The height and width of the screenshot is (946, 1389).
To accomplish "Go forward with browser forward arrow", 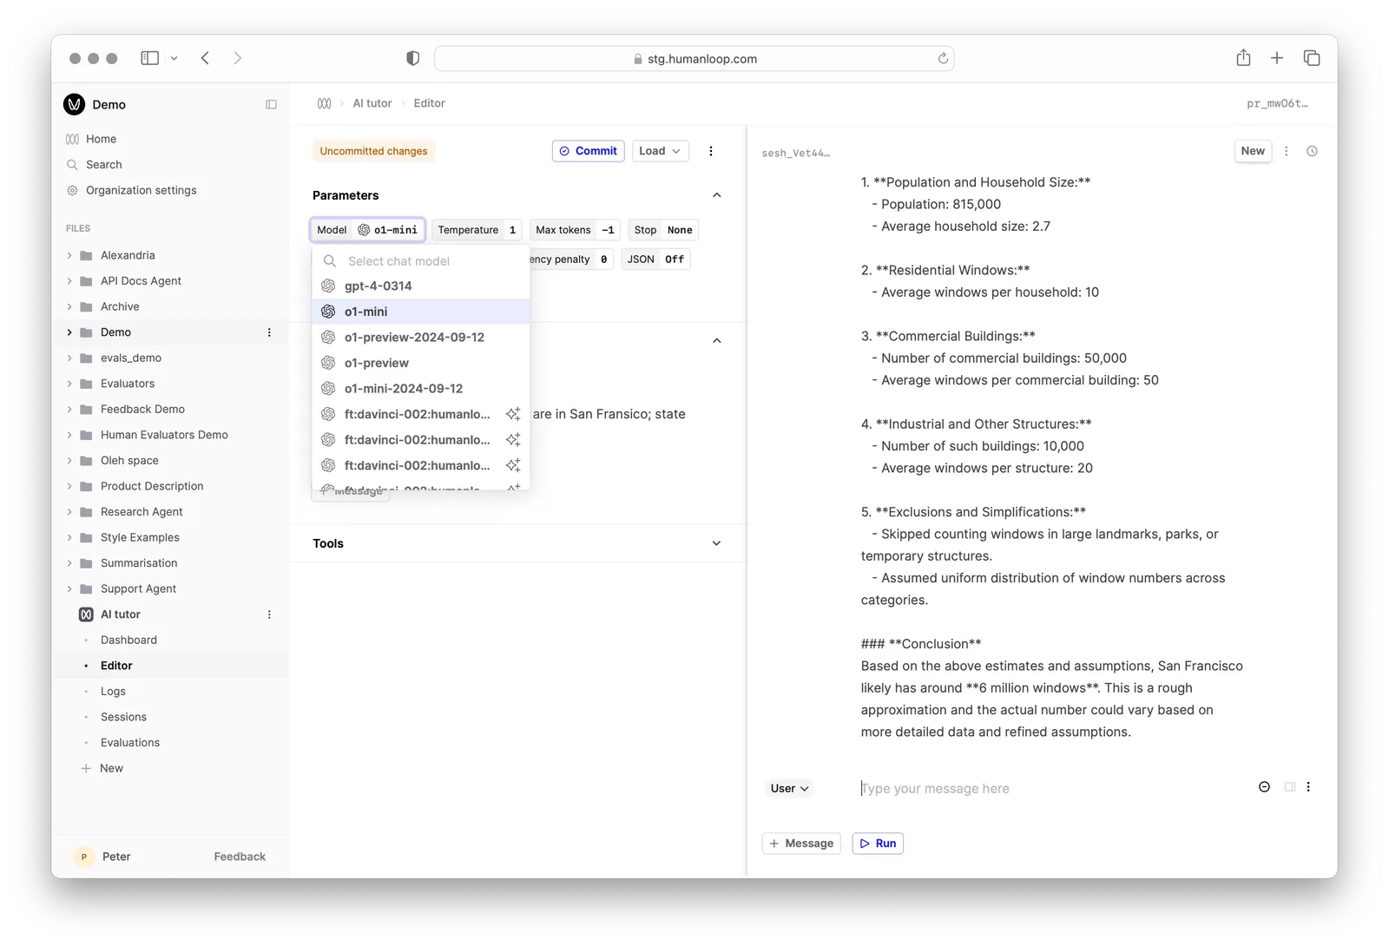I will tap(238, 58).
